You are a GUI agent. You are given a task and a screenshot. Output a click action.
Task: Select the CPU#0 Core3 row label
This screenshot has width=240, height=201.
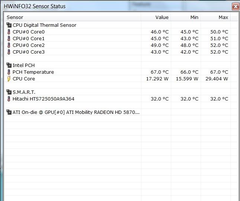[29, 52]
